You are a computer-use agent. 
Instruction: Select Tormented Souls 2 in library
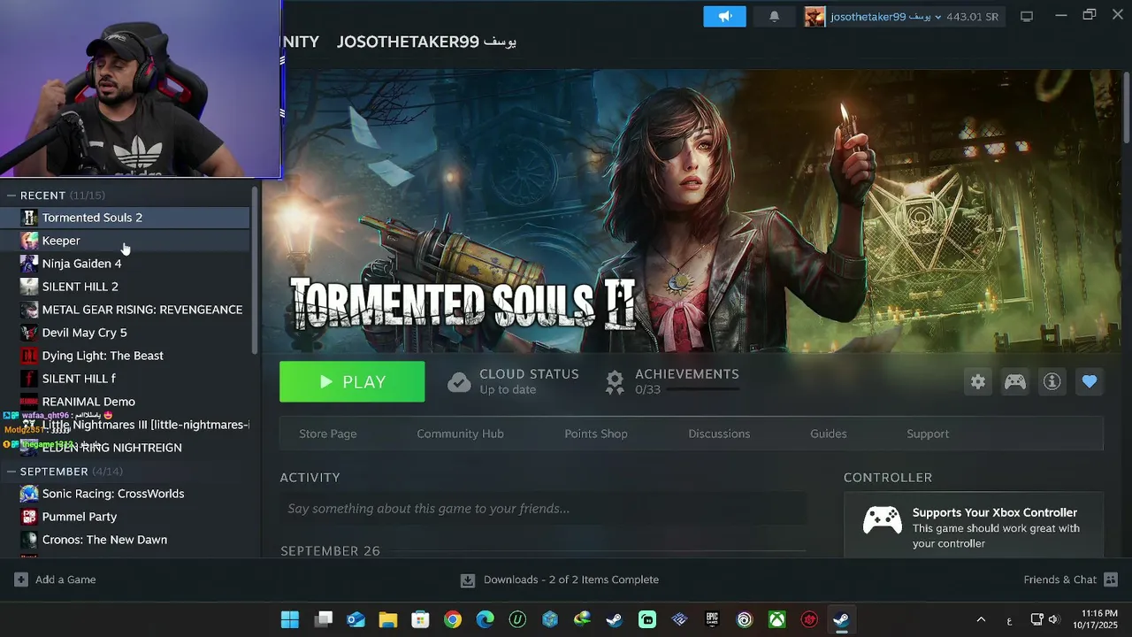[125, 218]
